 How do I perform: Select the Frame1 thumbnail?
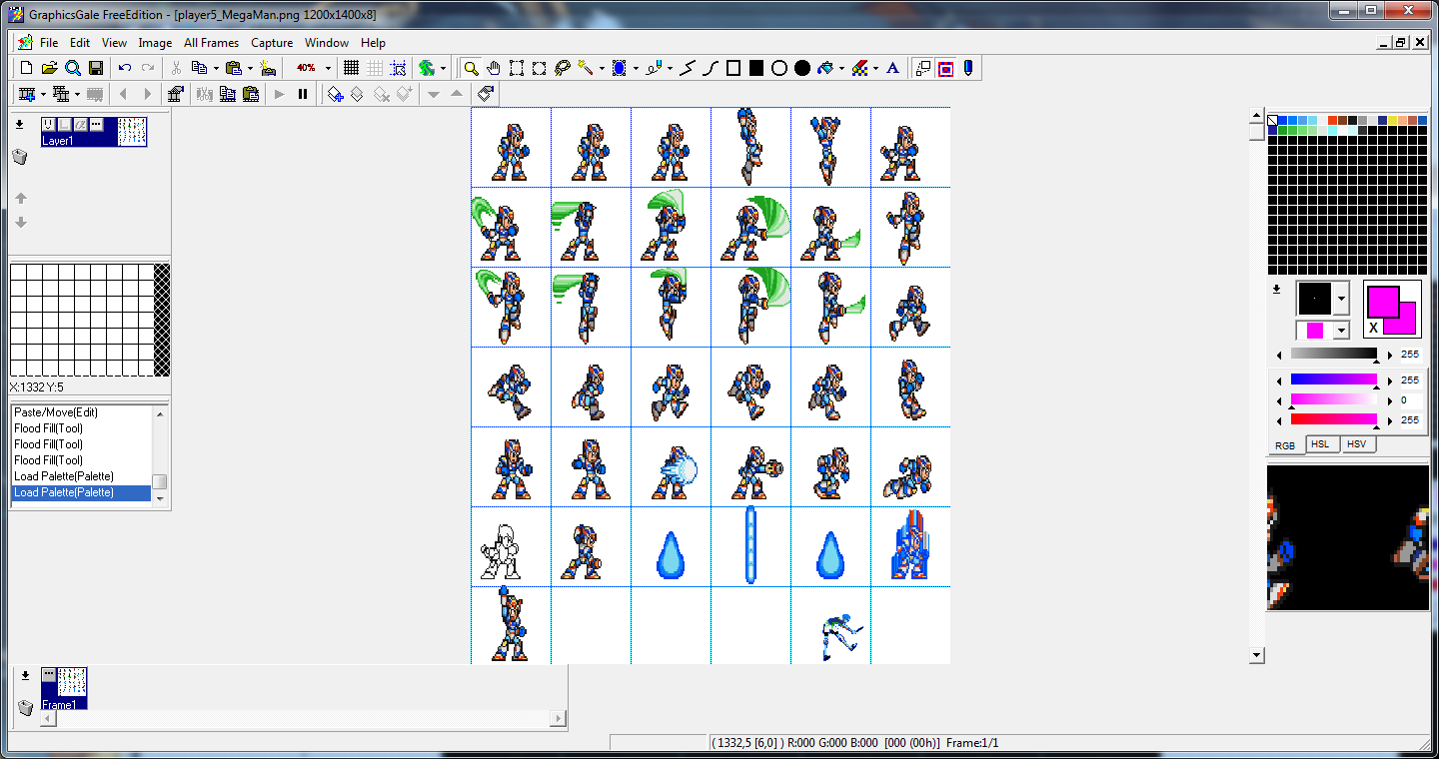(x=72, y=683)
